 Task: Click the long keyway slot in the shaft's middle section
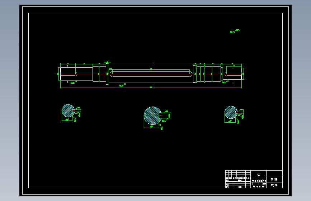[151, 74]
